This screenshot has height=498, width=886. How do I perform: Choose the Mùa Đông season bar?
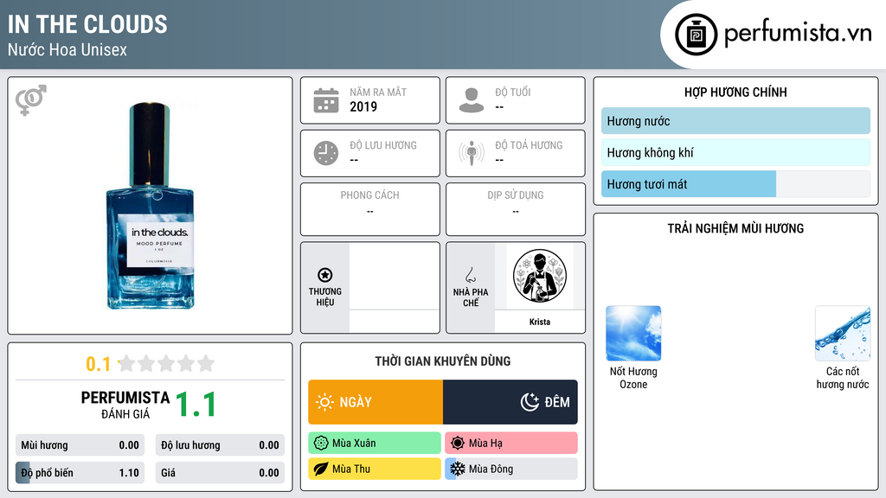[511, 469]
